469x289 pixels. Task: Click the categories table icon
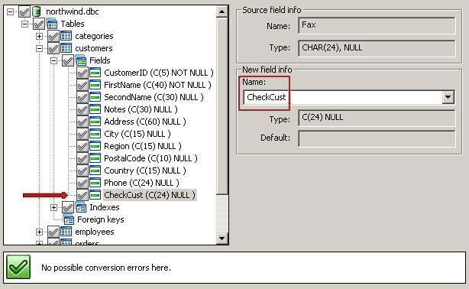66,36
